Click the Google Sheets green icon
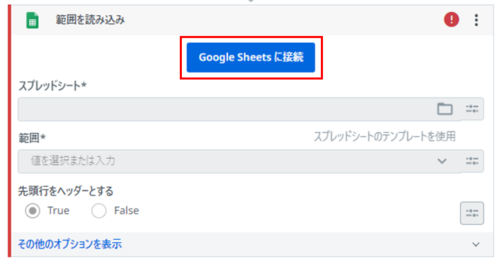The height and width of the screenshot is (267, 500). click(x=33, y=20)
